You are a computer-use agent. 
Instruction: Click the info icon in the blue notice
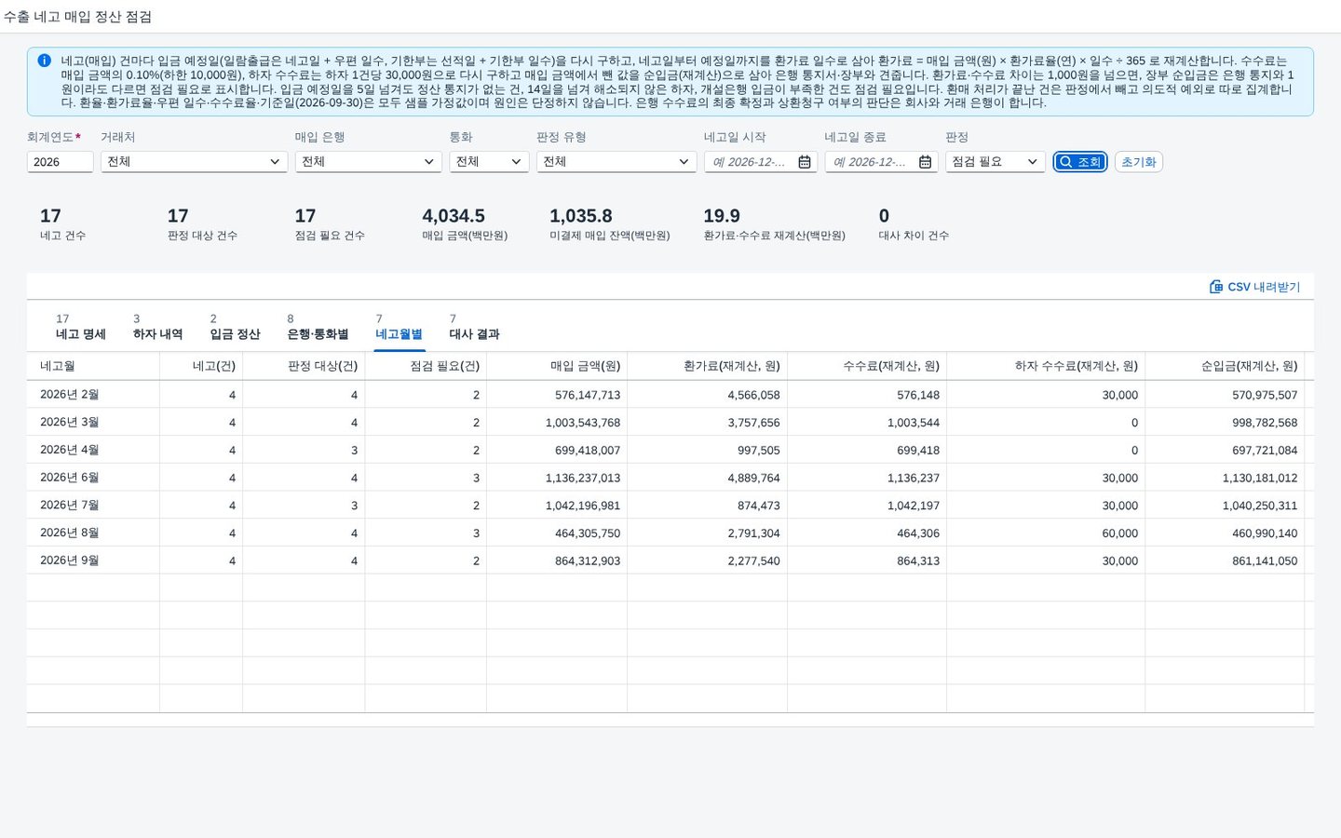tap(44, 61)
